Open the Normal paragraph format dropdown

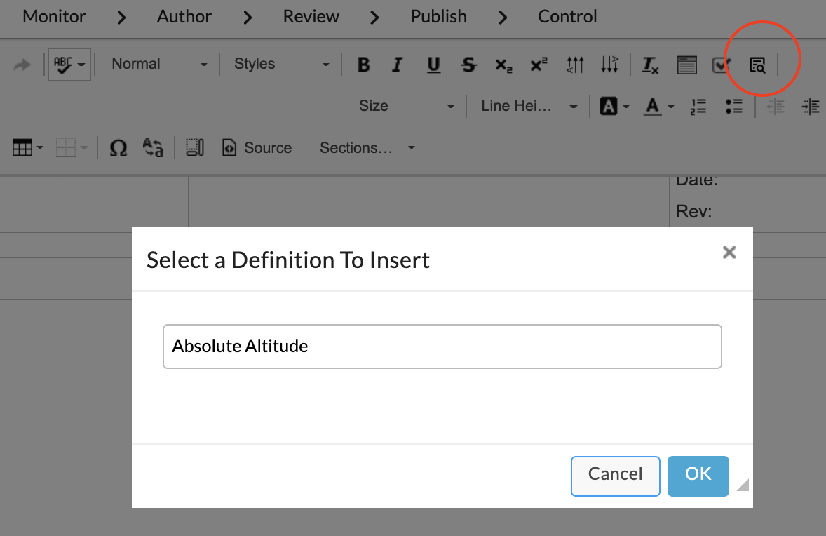point(160,64)
